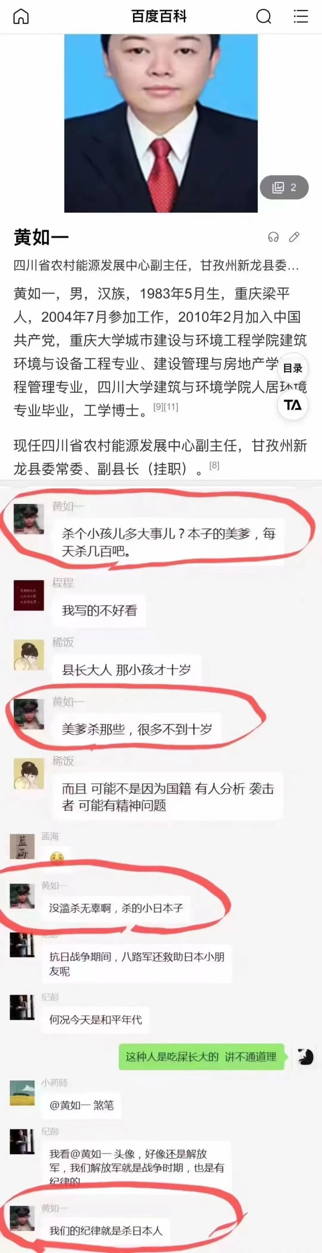322x1253 pixels.
Task: Open the portrait photo of 黄如一
Action: coord(161,123)
